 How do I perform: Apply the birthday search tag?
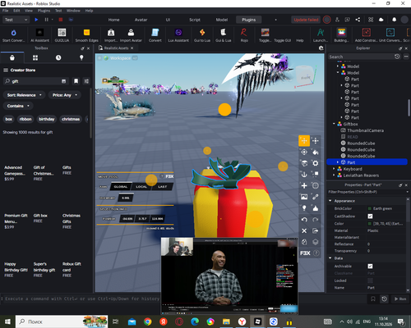(46, 119)
